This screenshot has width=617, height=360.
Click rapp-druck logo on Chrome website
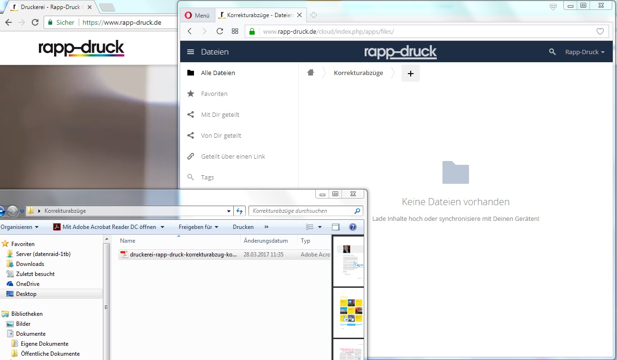point(81,48)
